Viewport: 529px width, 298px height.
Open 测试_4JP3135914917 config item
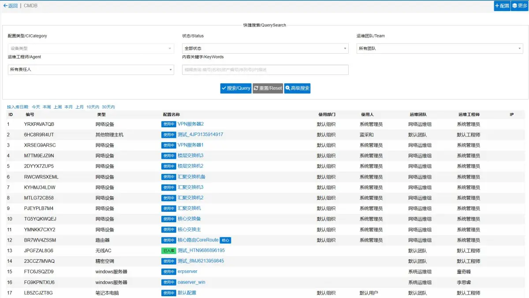tap(200, 135)
